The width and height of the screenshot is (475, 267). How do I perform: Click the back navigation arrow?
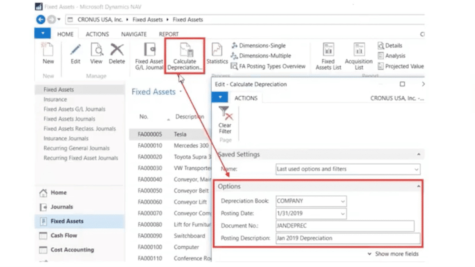(41, 20)
